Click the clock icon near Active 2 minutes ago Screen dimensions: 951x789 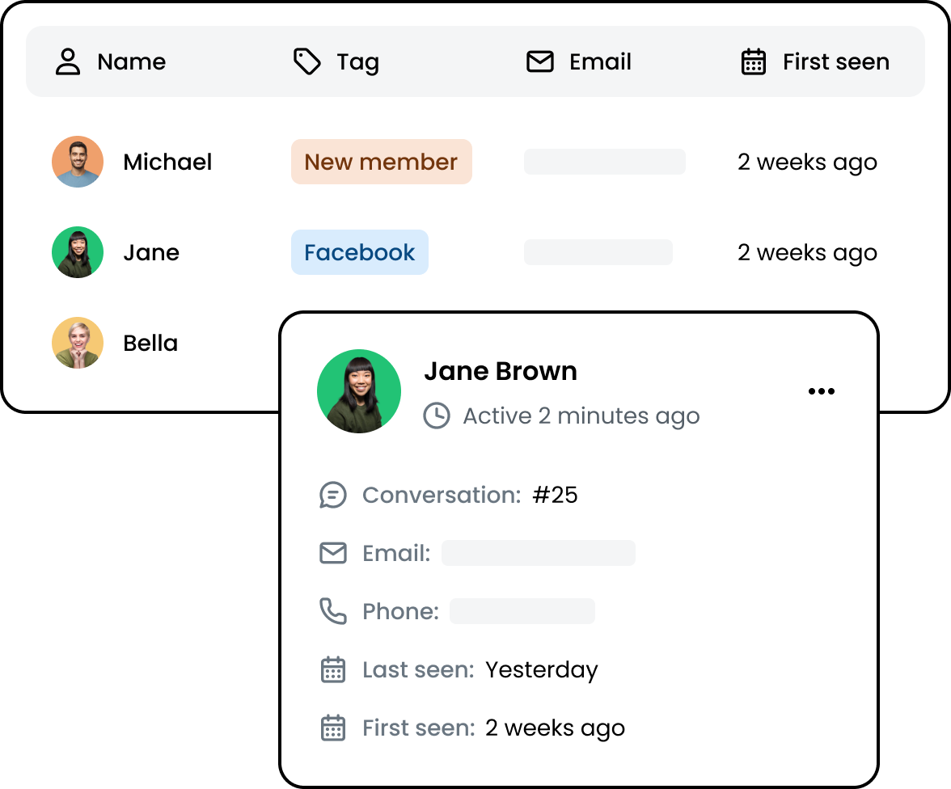(x=436, y=416)
